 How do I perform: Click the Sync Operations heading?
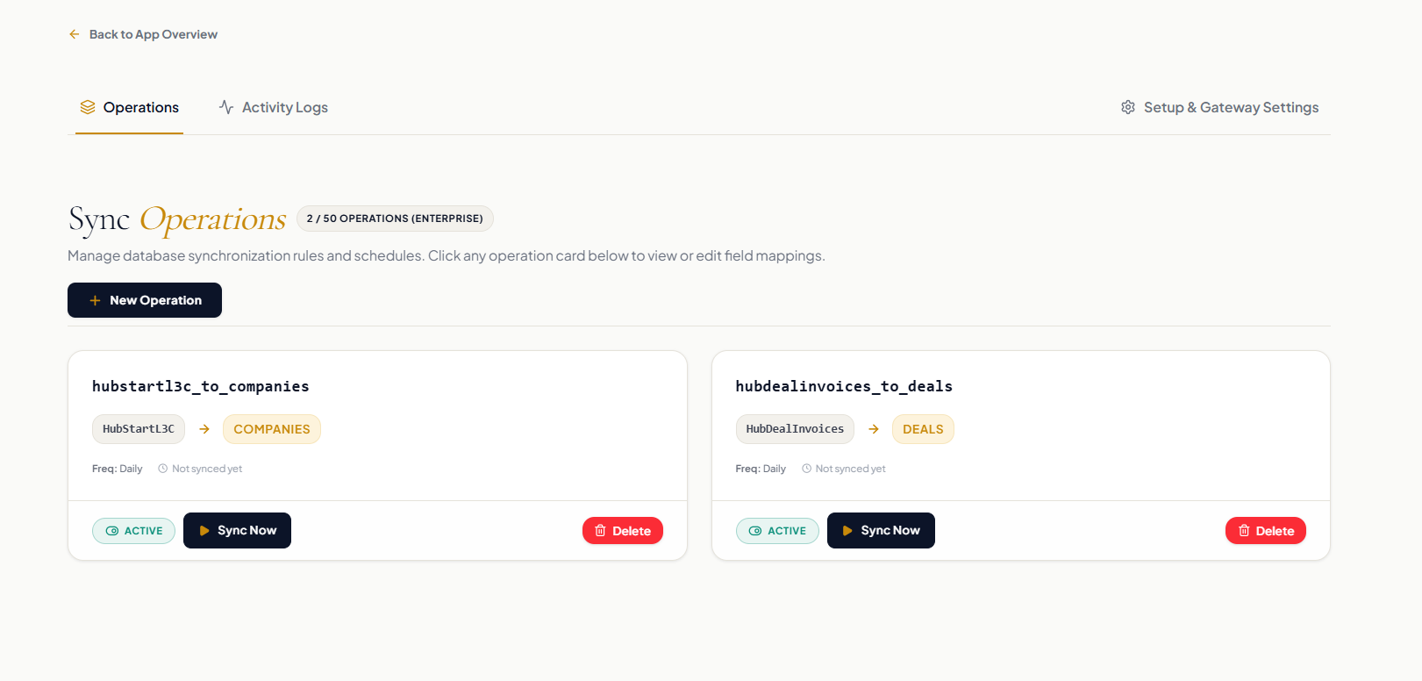tap(177, 219)
